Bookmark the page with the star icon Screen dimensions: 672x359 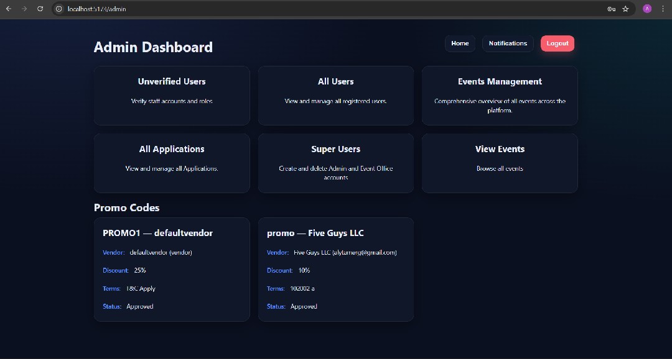(x=625, y=9)
